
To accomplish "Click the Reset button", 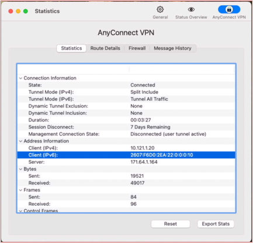I will [171, 224].
